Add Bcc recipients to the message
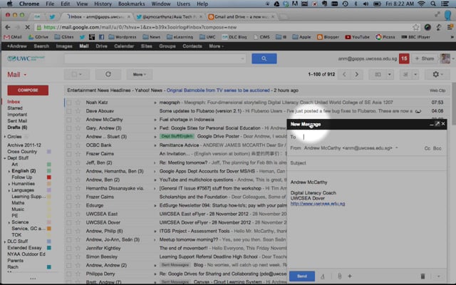456x285 pixels. tap(437, 148)
